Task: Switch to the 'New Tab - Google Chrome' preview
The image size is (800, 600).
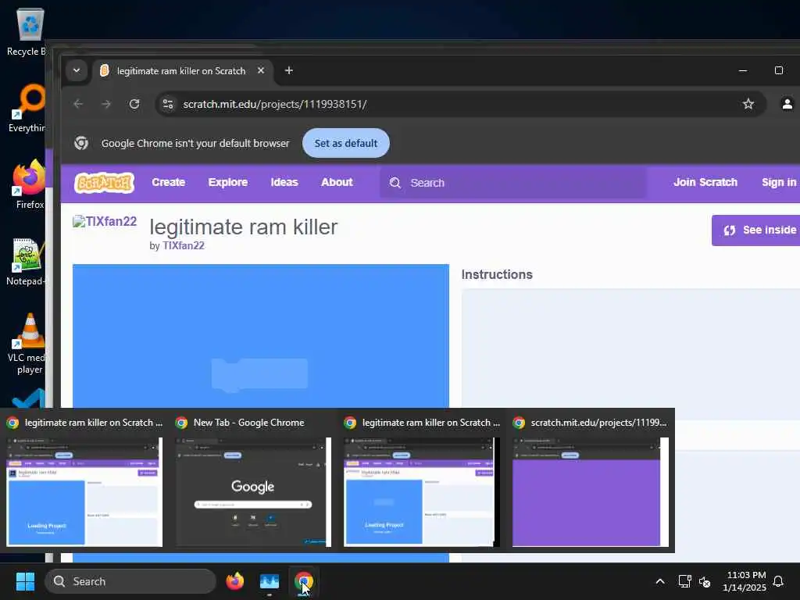Action: [254, 492]
